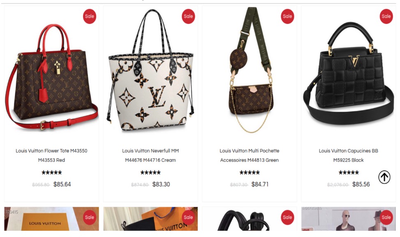Open Louis Vuitton Neverfull MM Cream link

[x=150, y=155]
